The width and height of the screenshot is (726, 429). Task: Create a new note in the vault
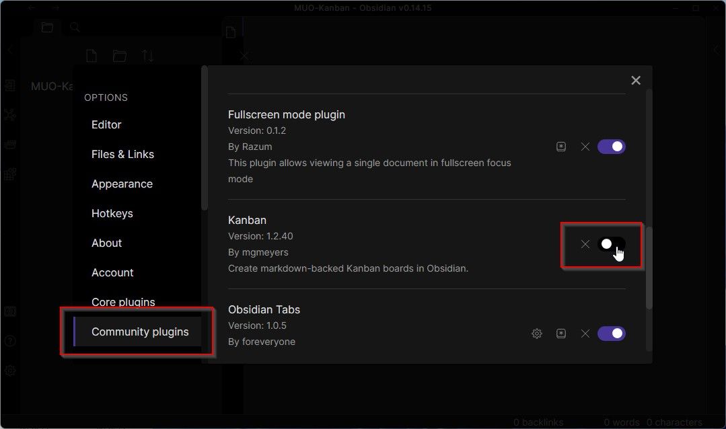(x=92, y=56)
